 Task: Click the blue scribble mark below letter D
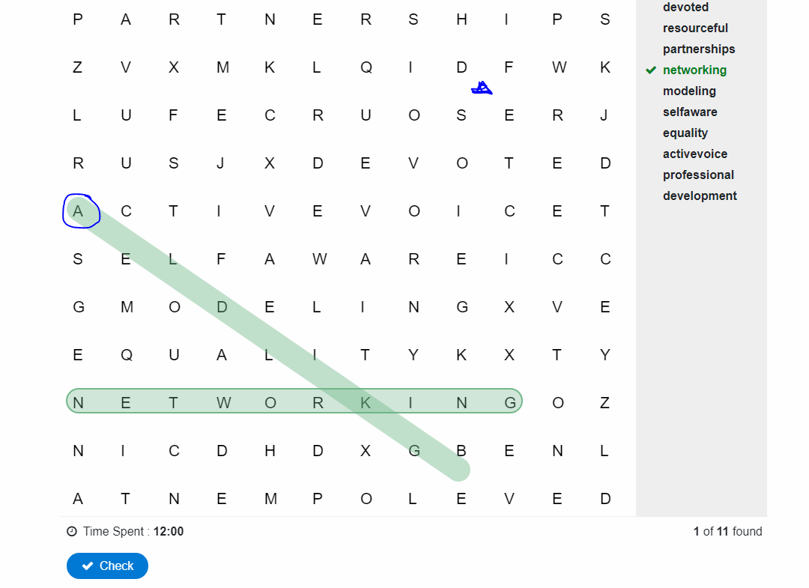tap(482, 88)
